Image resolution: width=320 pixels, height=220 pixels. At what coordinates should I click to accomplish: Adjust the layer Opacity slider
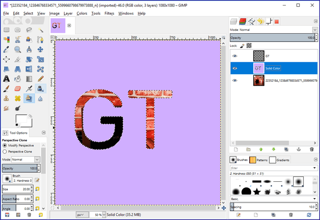coord(272,38)
